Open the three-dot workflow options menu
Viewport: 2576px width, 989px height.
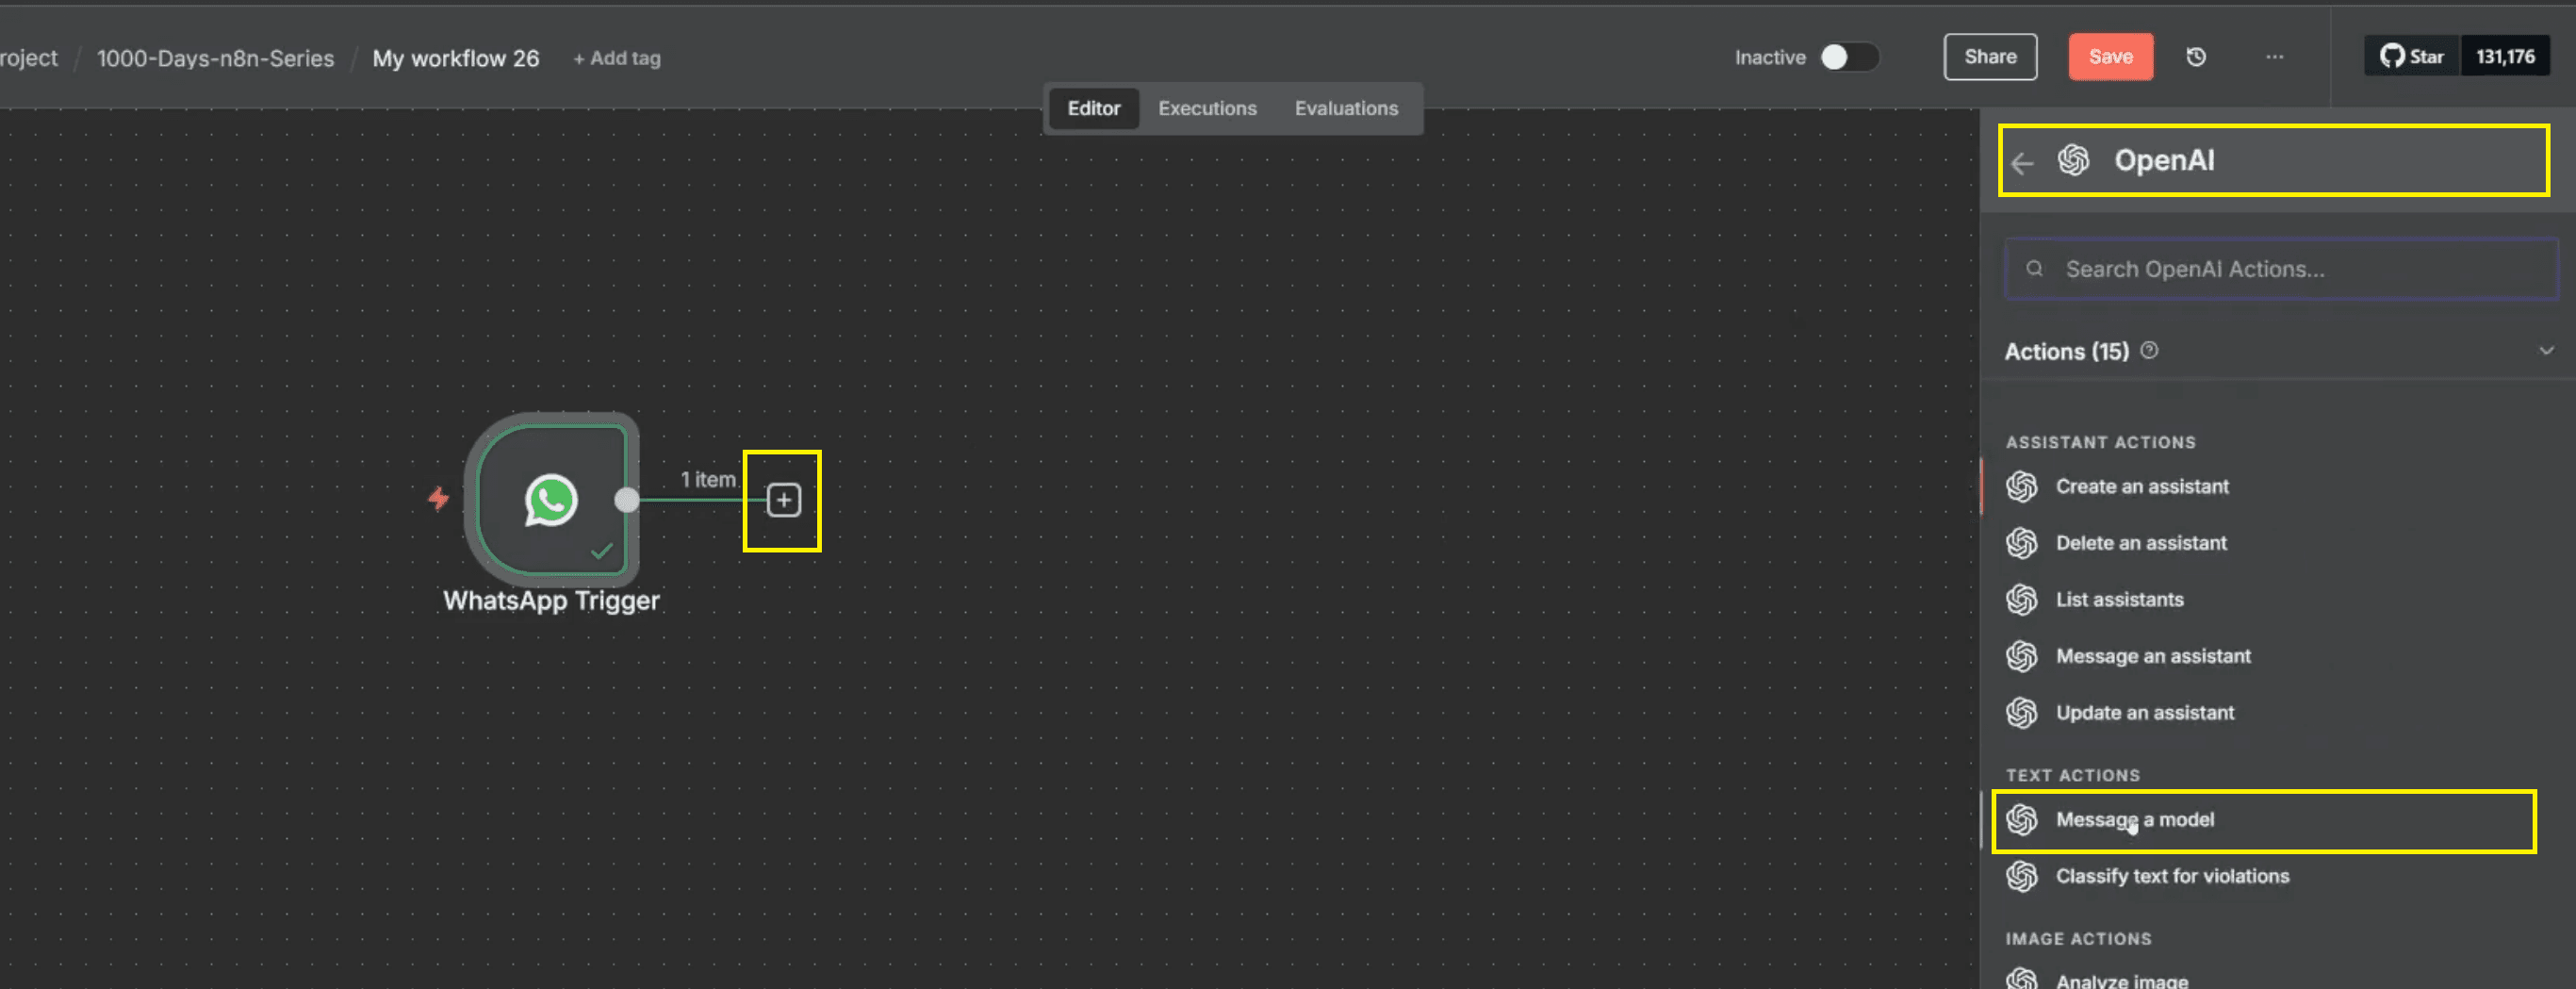point(2274,57)
